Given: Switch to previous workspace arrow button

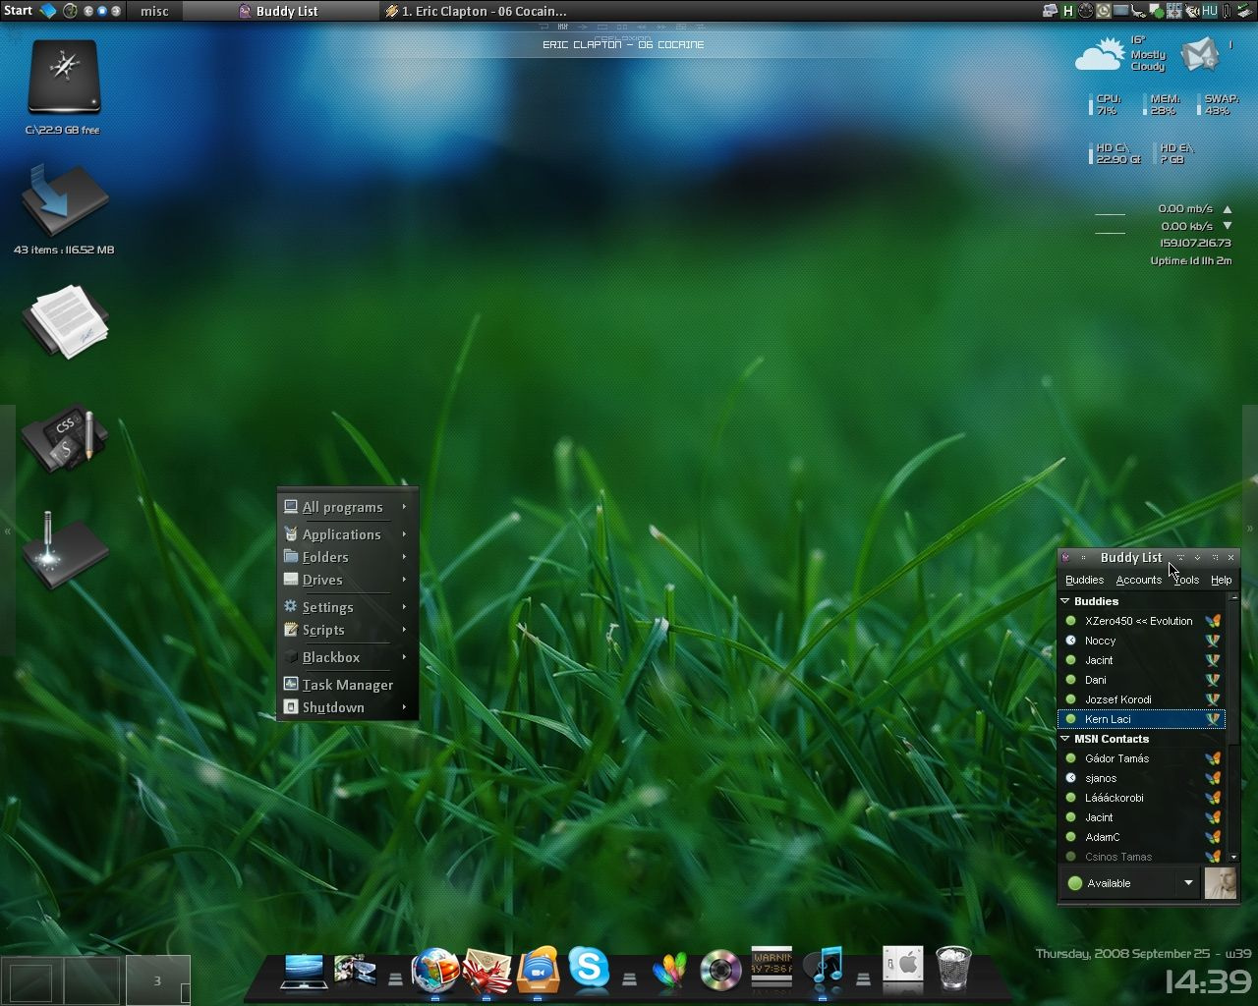Looking at the screenshot, I should tap(88, 11).
